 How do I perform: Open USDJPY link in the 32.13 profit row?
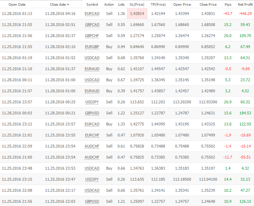[92, 179]
